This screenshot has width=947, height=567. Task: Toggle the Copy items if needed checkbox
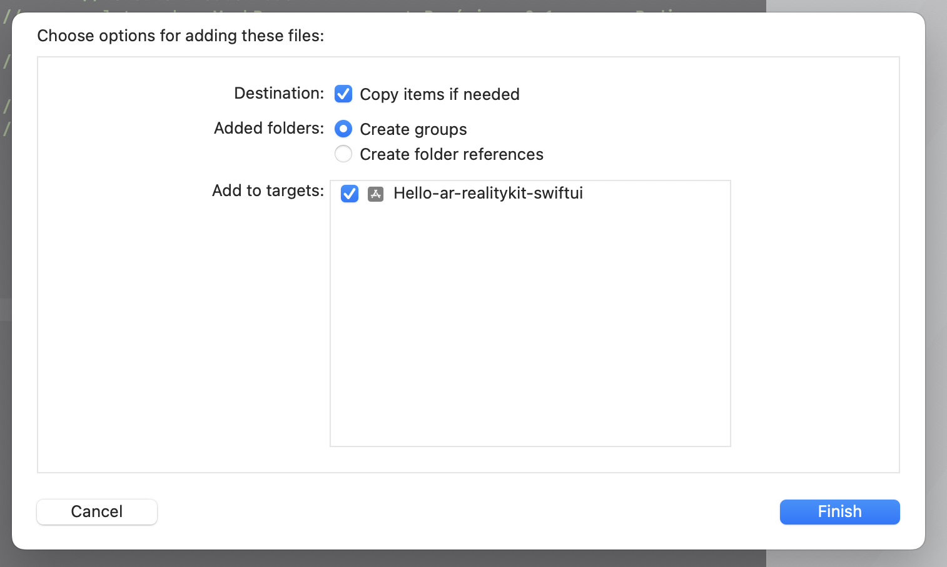click(x=343, y=94)
